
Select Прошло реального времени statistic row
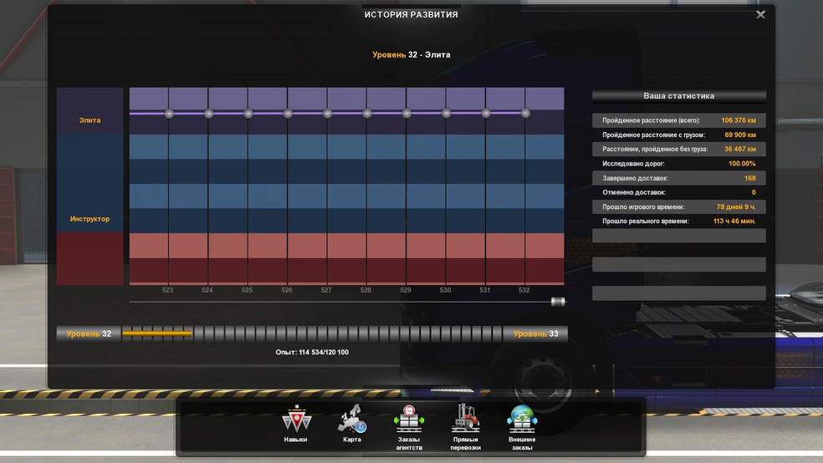click(678, 221)
